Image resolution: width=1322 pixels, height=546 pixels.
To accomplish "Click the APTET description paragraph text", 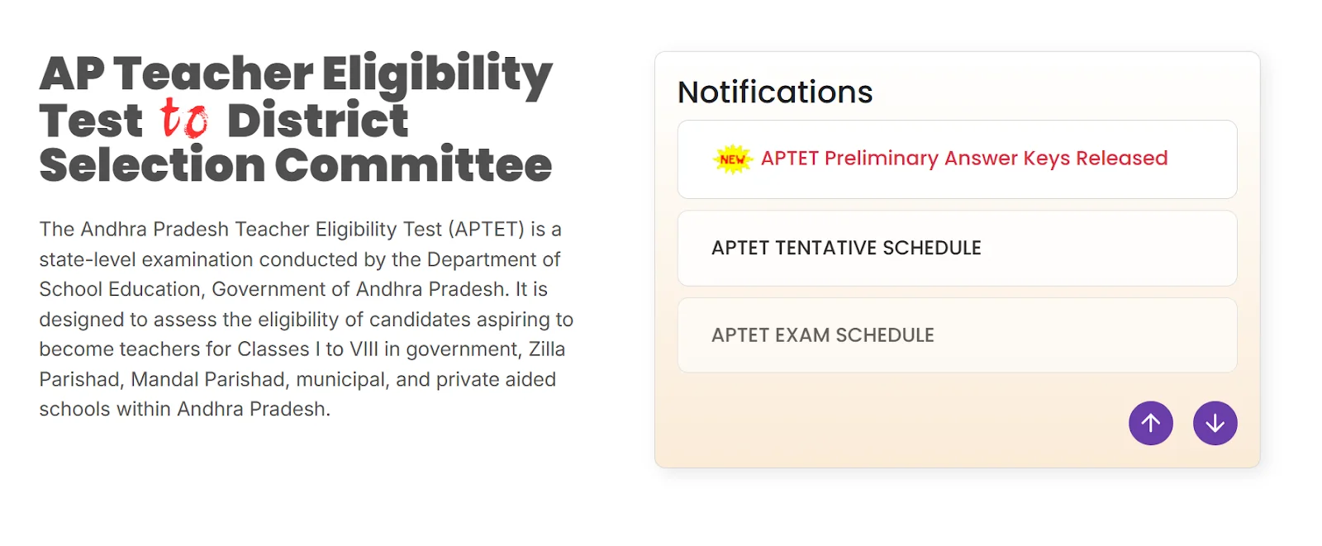I will 306,318.
